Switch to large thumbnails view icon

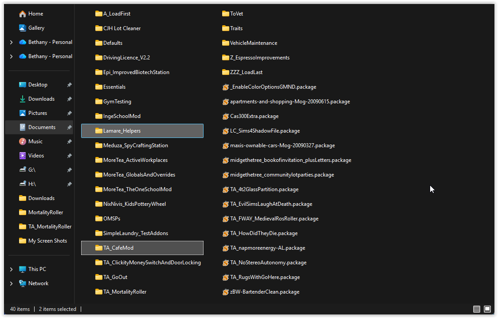[x=487, y=309]
